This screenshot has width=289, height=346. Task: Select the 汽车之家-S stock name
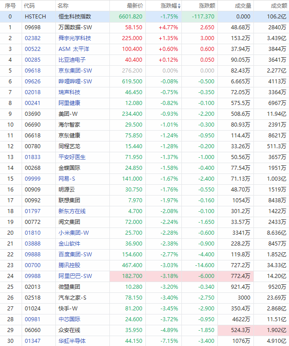click(72, 298)
